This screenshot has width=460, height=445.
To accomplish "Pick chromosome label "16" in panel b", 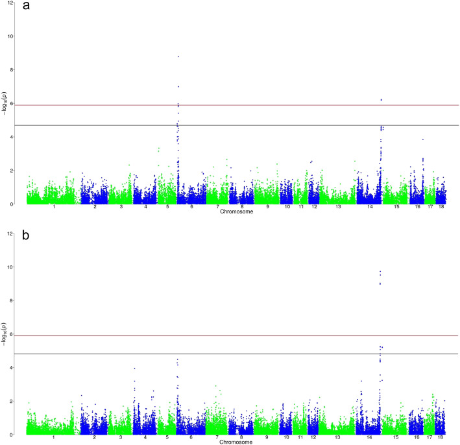I will (x=417, y=437).
